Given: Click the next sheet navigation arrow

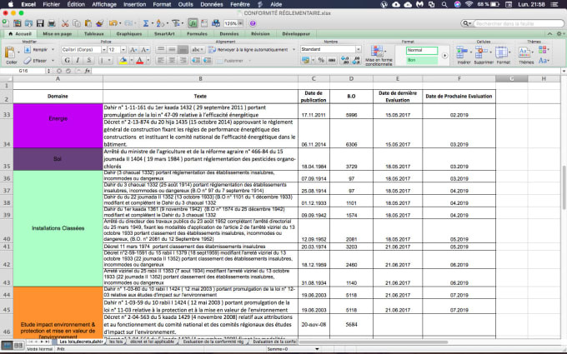Looking at the screenshot, I should [42, 342].
